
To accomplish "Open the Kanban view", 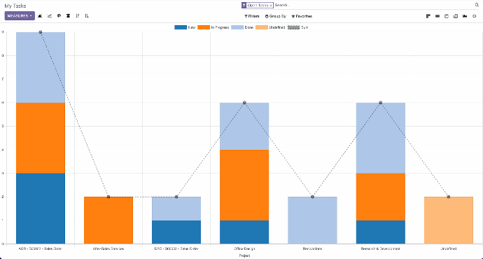I will click(428, 16).
